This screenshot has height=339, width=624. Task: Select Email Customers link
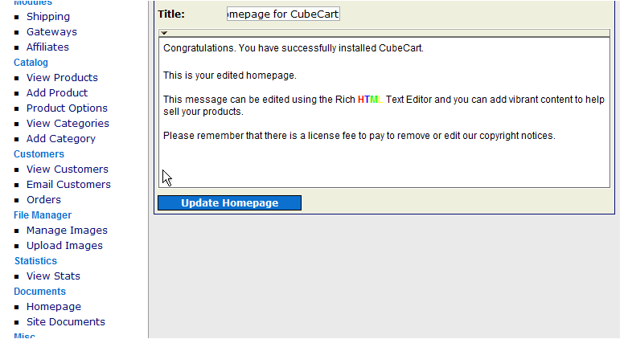tap(68, 184)
